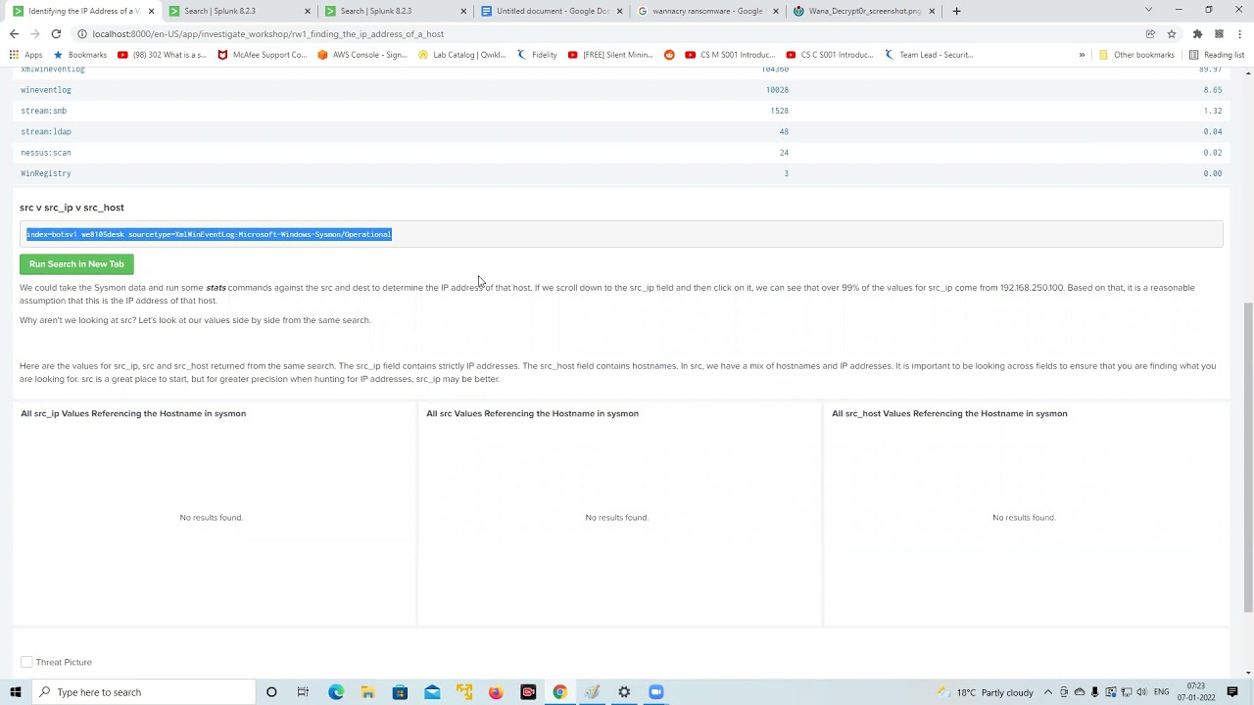Open the AWS Console - Sign... bookmark
The height and width of the screenshot is (705, 1254).
coord(362,55)
